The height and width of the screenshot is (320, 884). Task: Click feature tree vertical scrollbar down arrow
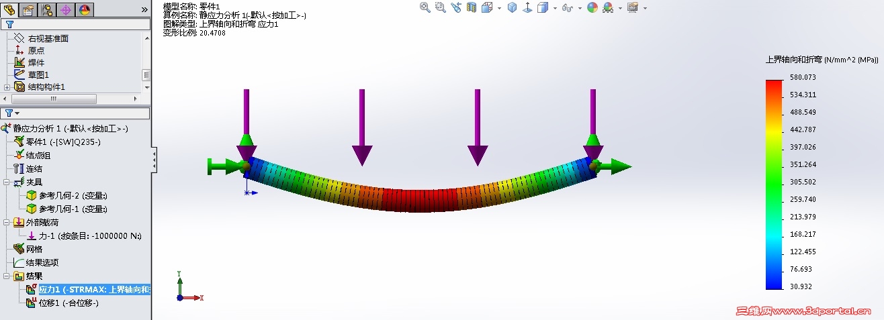pyautogui.click(x=146, y=88)
